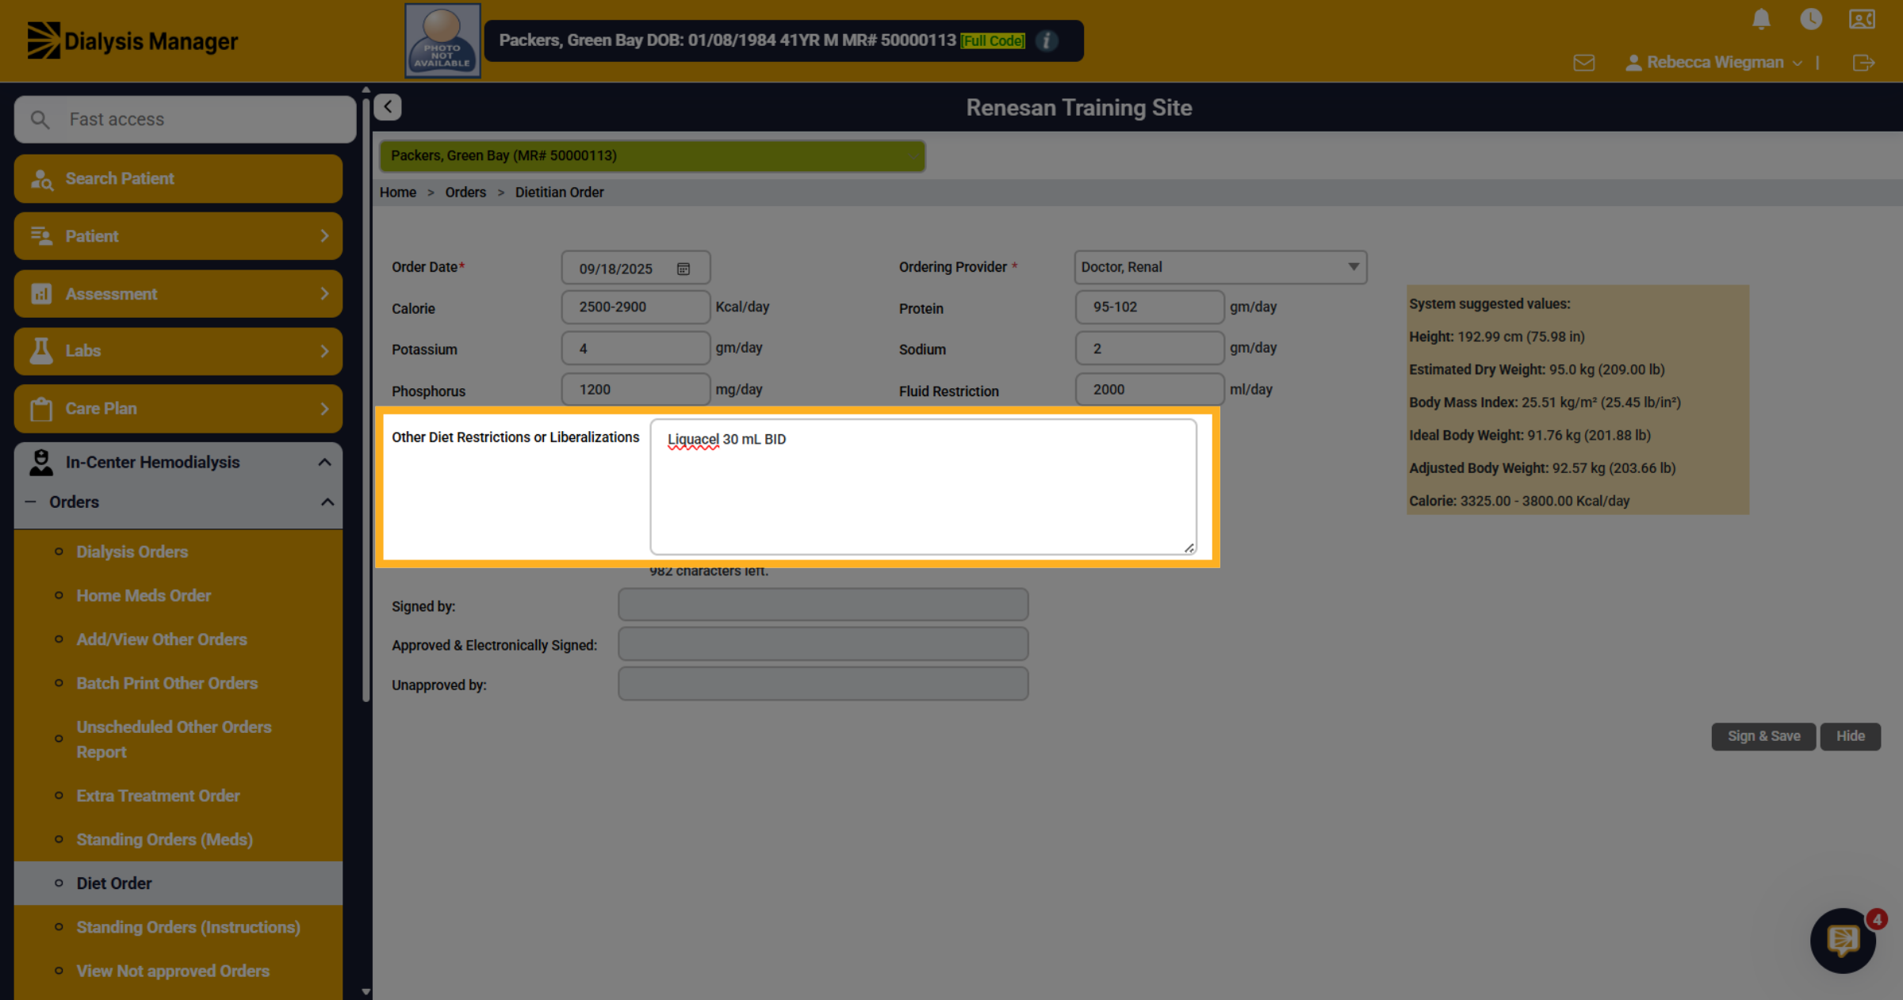Viewport: 1903px width, 1000px height.
Task: Click the Sign & Save button
Action: tap(1763, 736)
